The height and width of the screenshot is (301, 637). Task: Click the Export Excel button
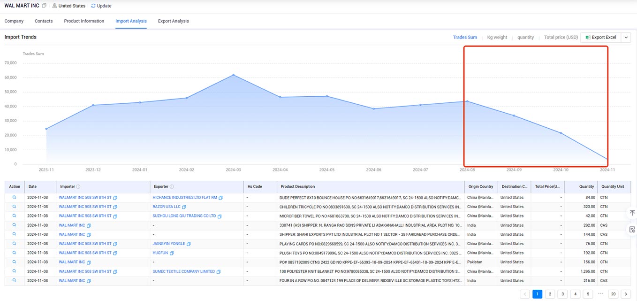point(601,37)
